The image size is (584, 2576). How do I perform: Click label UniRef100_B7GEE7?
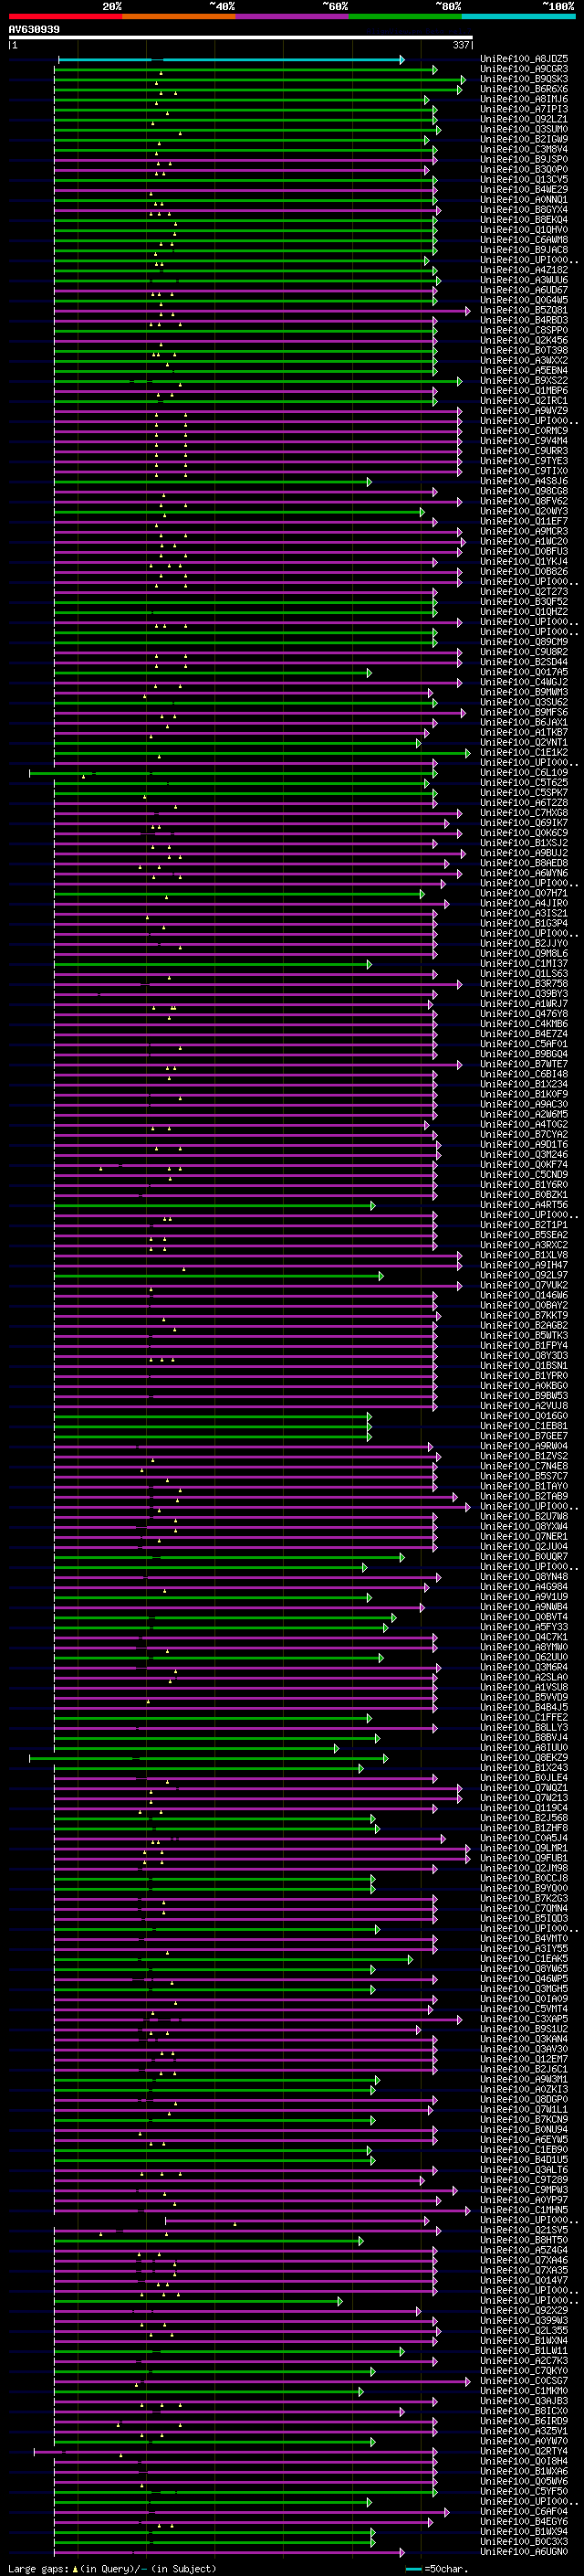click(x=524, y=1437)
